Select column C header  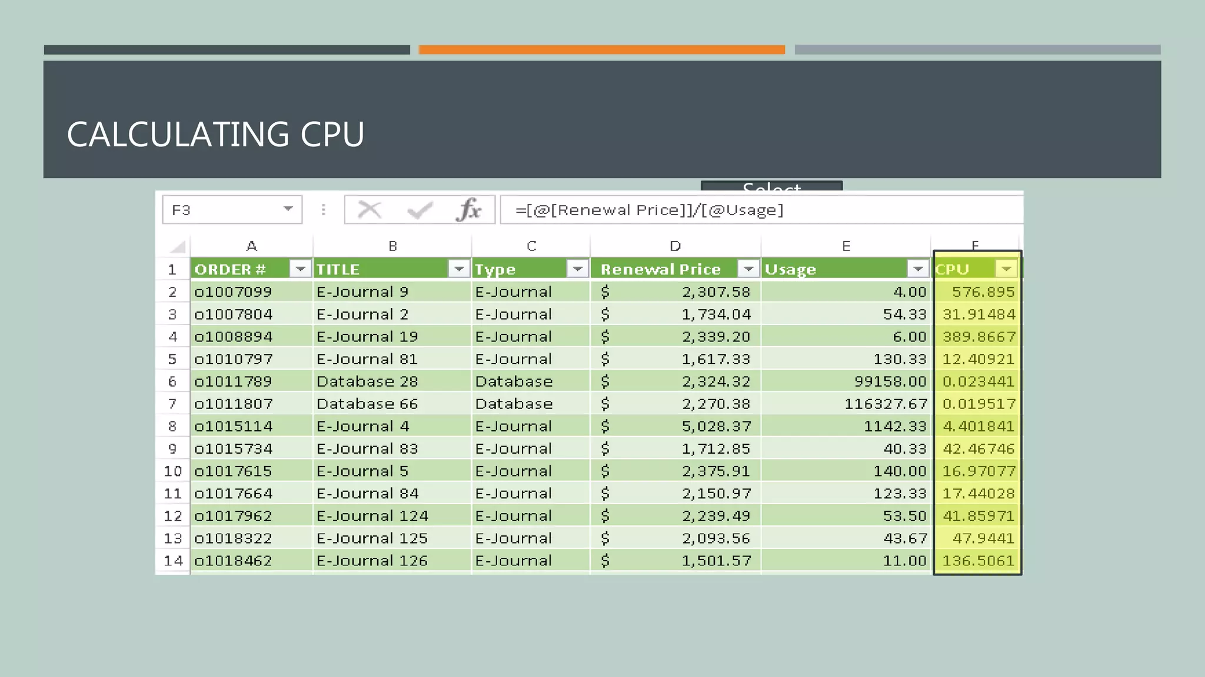531,246
